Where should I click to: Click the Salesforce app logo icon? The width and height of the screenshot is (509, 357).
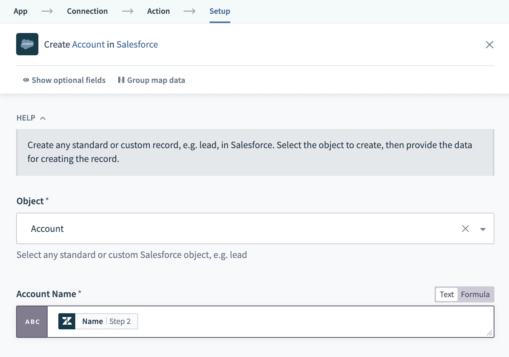click(27, 44)
